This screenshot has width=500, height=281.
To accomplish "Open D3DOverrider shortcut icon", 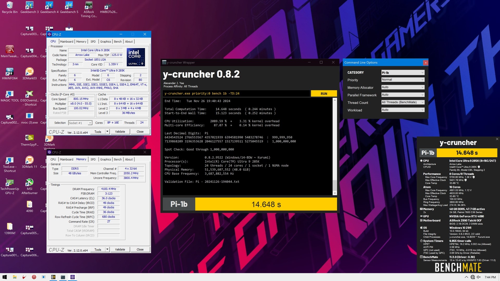I will coord(29,98).
